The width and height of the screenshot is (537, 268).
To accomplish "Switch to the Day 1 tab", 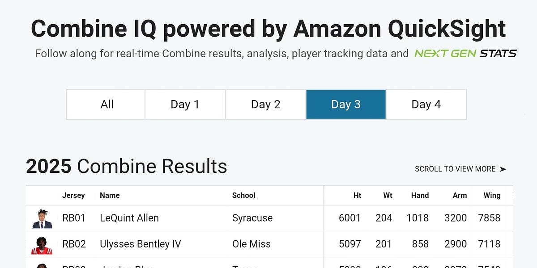I will pos(185,104).
